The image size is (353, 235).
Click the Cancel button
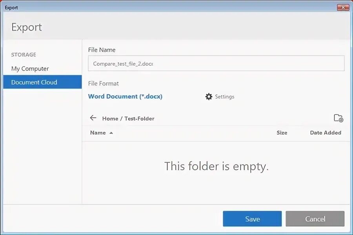click(x=315, y=219)
